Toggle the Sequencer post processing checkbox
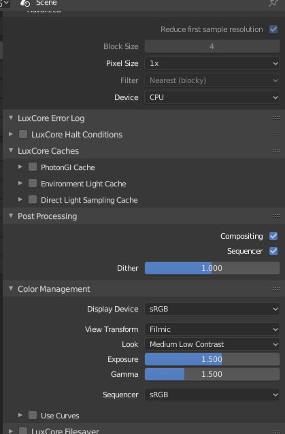This screenshot has width=285, height=434. pos(273,251)
